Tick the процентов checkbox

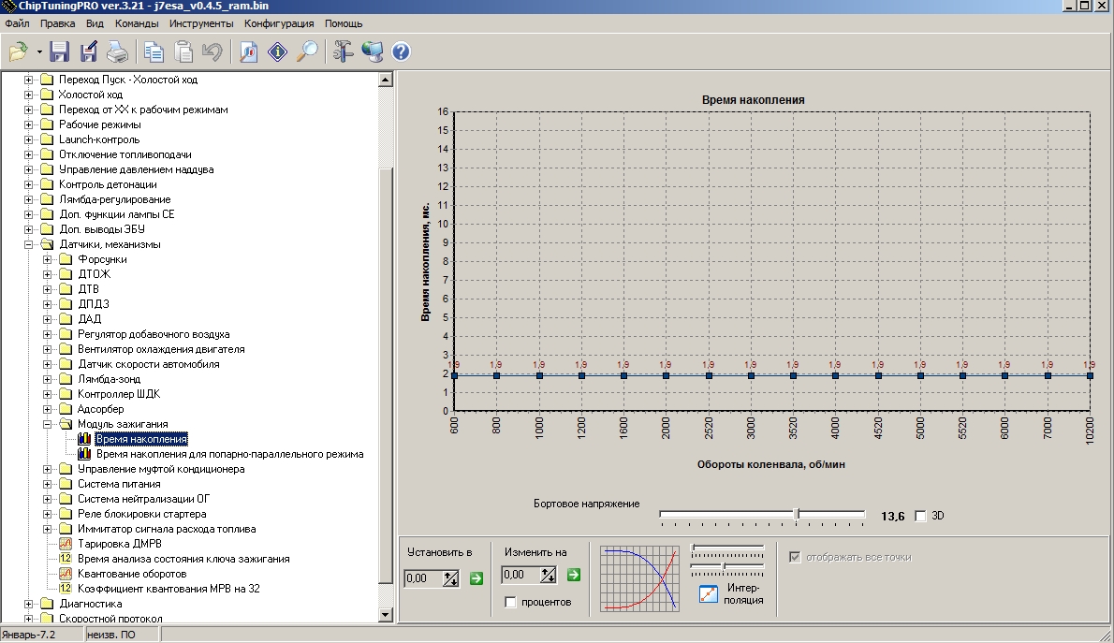point(510,602)
